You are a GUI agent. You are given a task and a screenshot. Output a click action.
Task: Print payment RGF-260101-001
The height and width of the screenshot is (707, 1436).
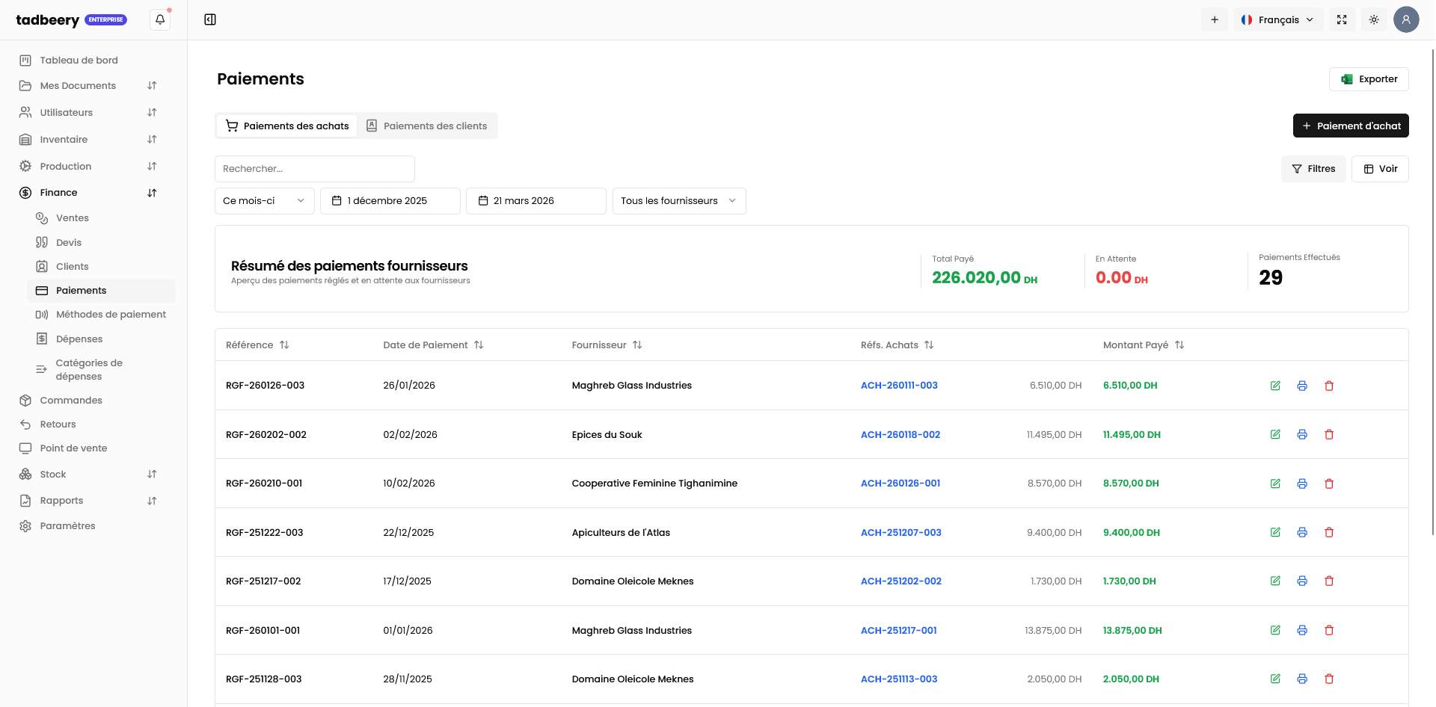tap(1302, 630)
